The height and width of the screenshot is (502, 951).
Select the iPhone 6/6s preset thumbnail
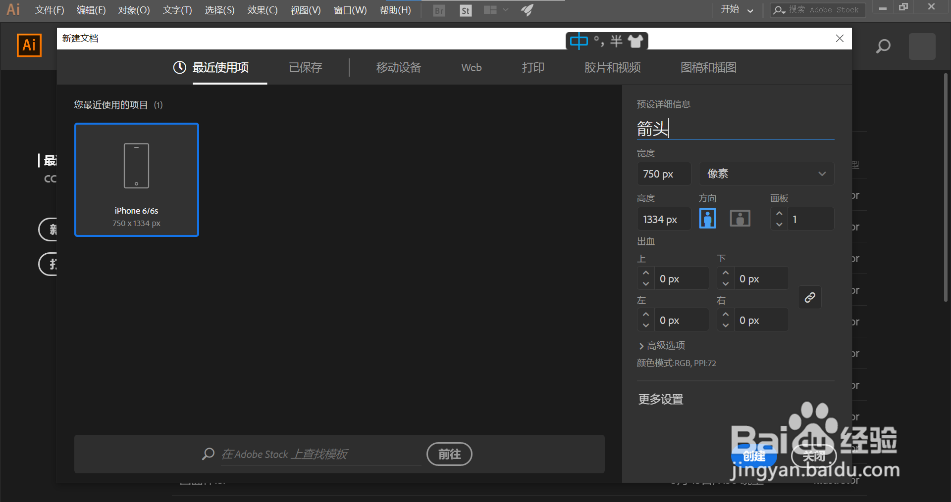[137, 180]
